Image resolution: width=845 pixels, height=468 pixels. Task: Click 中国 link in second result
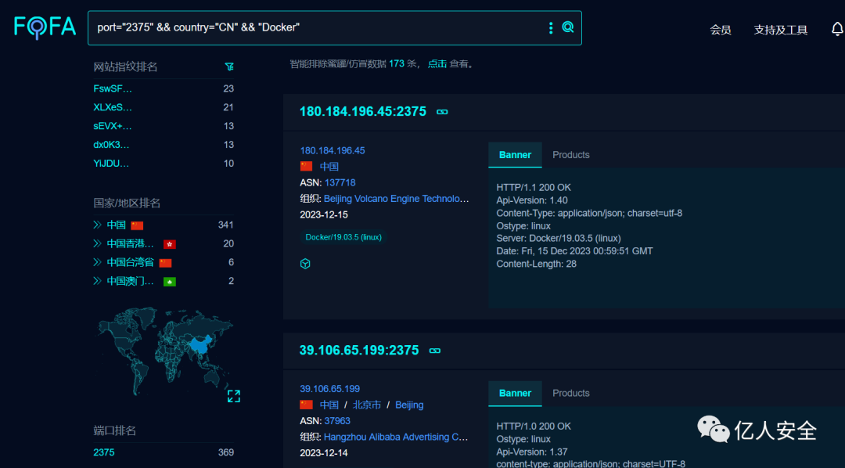click(x=329, y=405)
